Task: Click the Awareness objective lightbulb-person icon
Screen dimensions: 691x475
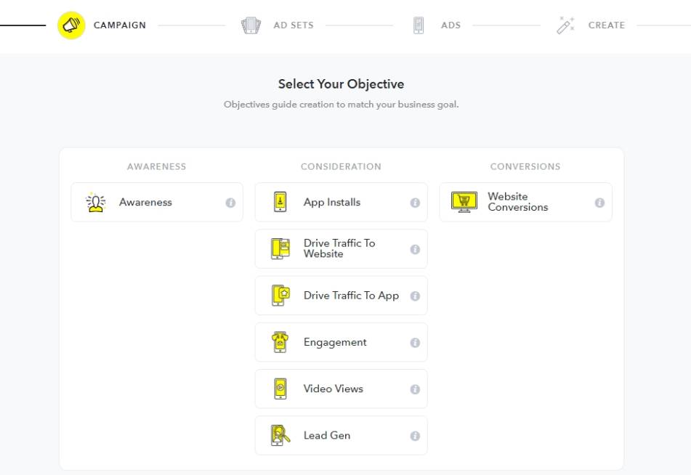Action: (96, 202)
